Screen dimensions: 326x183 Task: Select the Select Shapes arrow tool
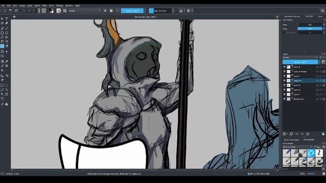(2, 19)
